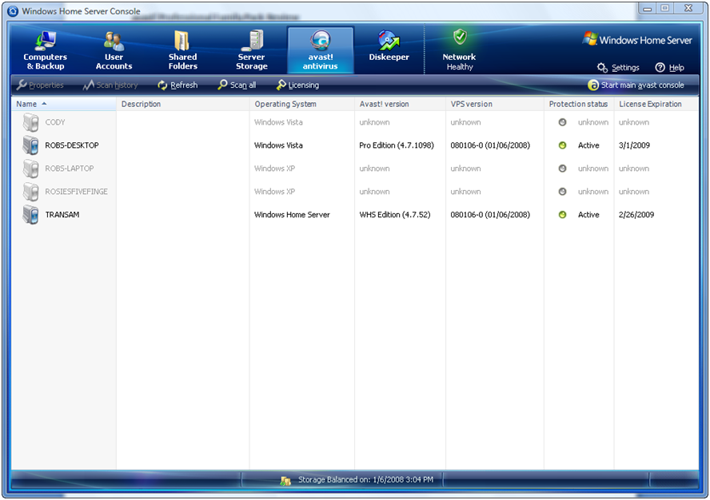
Task: Click the green Active status dot for TRANSAM
Action: coord(562,215)
